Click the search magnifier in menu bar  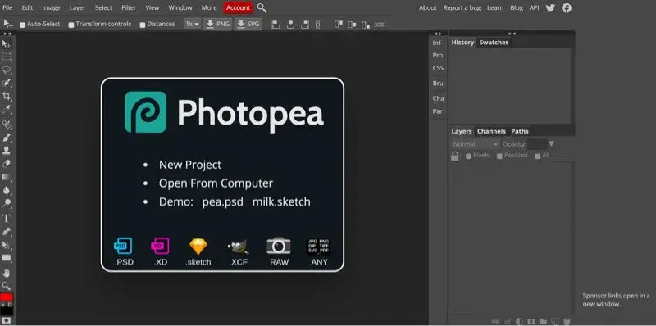tap(262, 7)
